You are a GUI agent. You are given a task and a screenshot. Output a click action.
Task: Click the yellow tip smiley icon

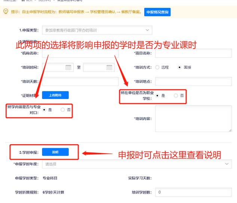[x=6, y=12]
